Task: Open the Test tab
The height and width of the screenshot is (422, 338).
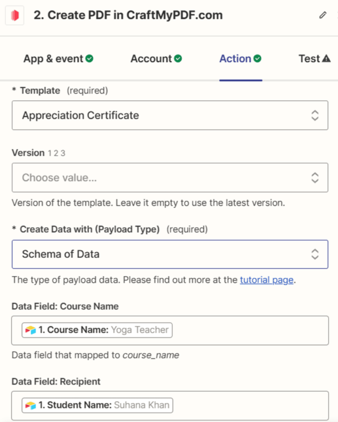Action: (315, 59)
